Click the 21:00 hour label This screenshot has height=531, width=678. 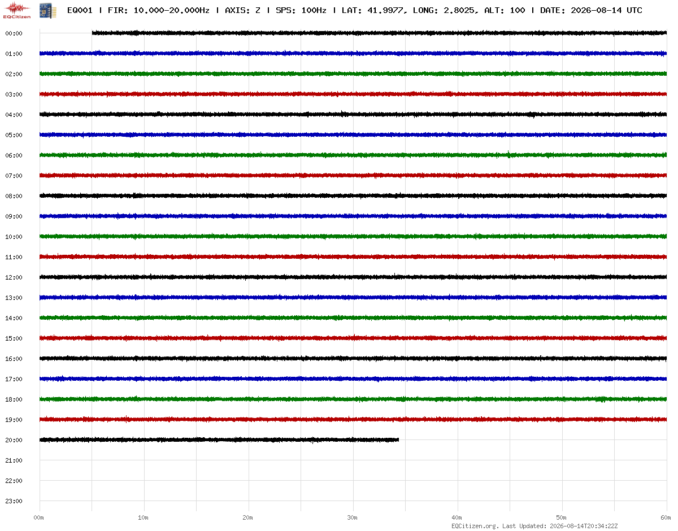coord(14,460)
